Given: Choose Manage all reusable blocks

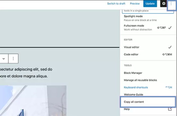Looking at the screenshot, I should (140, 80).
